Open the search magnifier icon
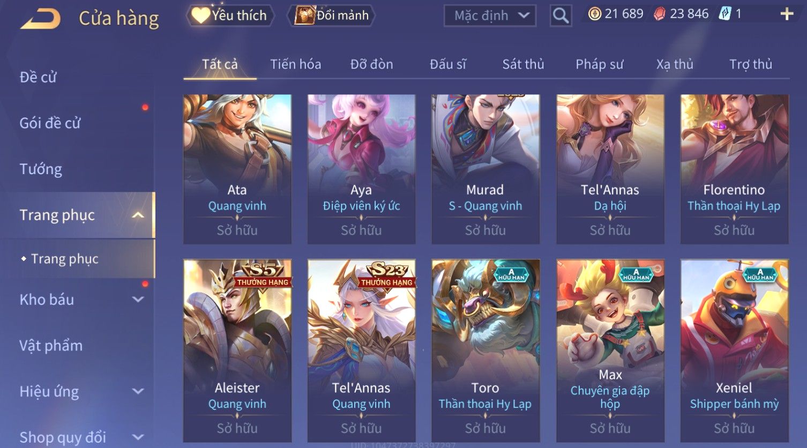The height and width of the screenshot is (448, 807). click(x=561, y=16)
